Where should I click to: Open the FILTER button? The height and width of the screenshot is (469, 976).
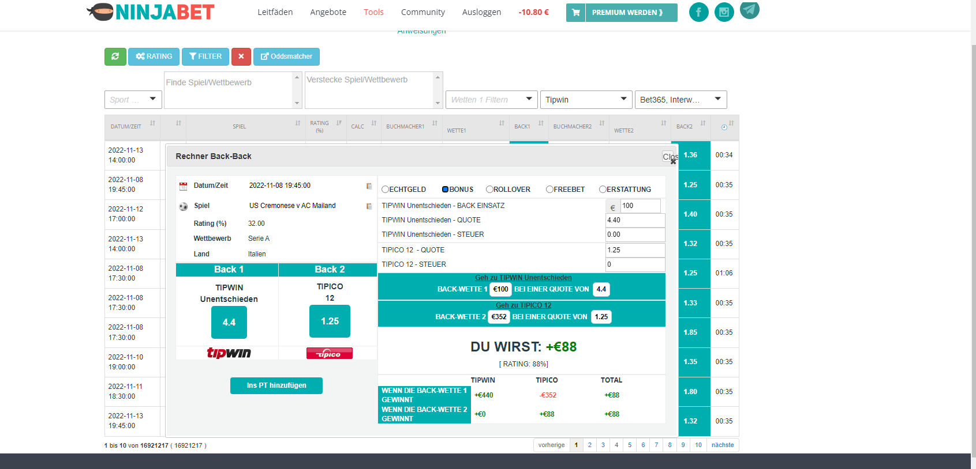pos(205,56)
